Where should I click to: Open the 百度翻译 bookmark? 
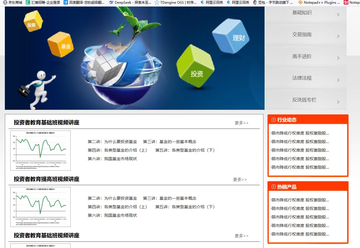pos(84,3)
